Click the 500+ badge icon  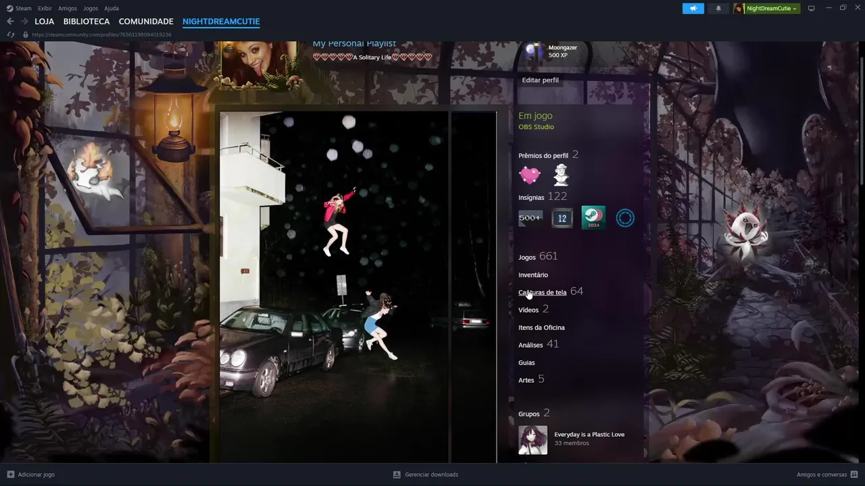(530, 217)
